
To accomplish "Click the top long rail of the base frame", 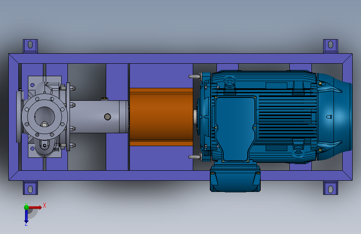I will (x=181, y=58).
